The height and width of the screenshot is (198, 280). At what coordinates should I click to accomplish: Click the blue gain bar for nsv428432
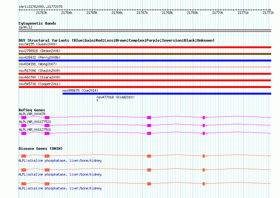[x=145, y=61]
